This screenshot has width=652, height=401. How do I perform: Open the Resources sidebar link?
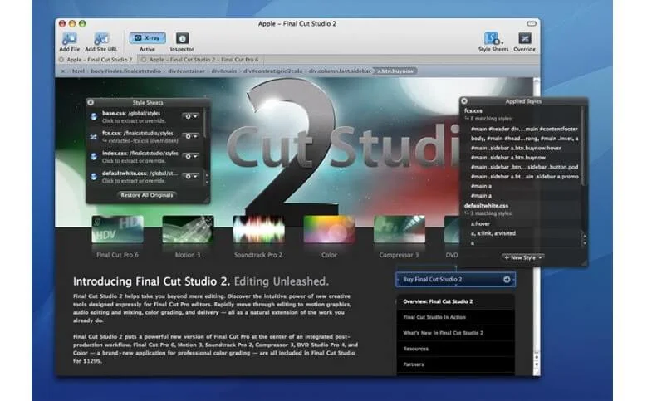click(x=455, y=349)
